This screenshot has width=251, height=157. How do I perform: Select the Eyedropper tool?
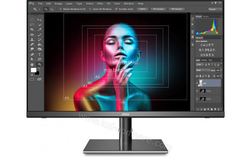[40, 29]
